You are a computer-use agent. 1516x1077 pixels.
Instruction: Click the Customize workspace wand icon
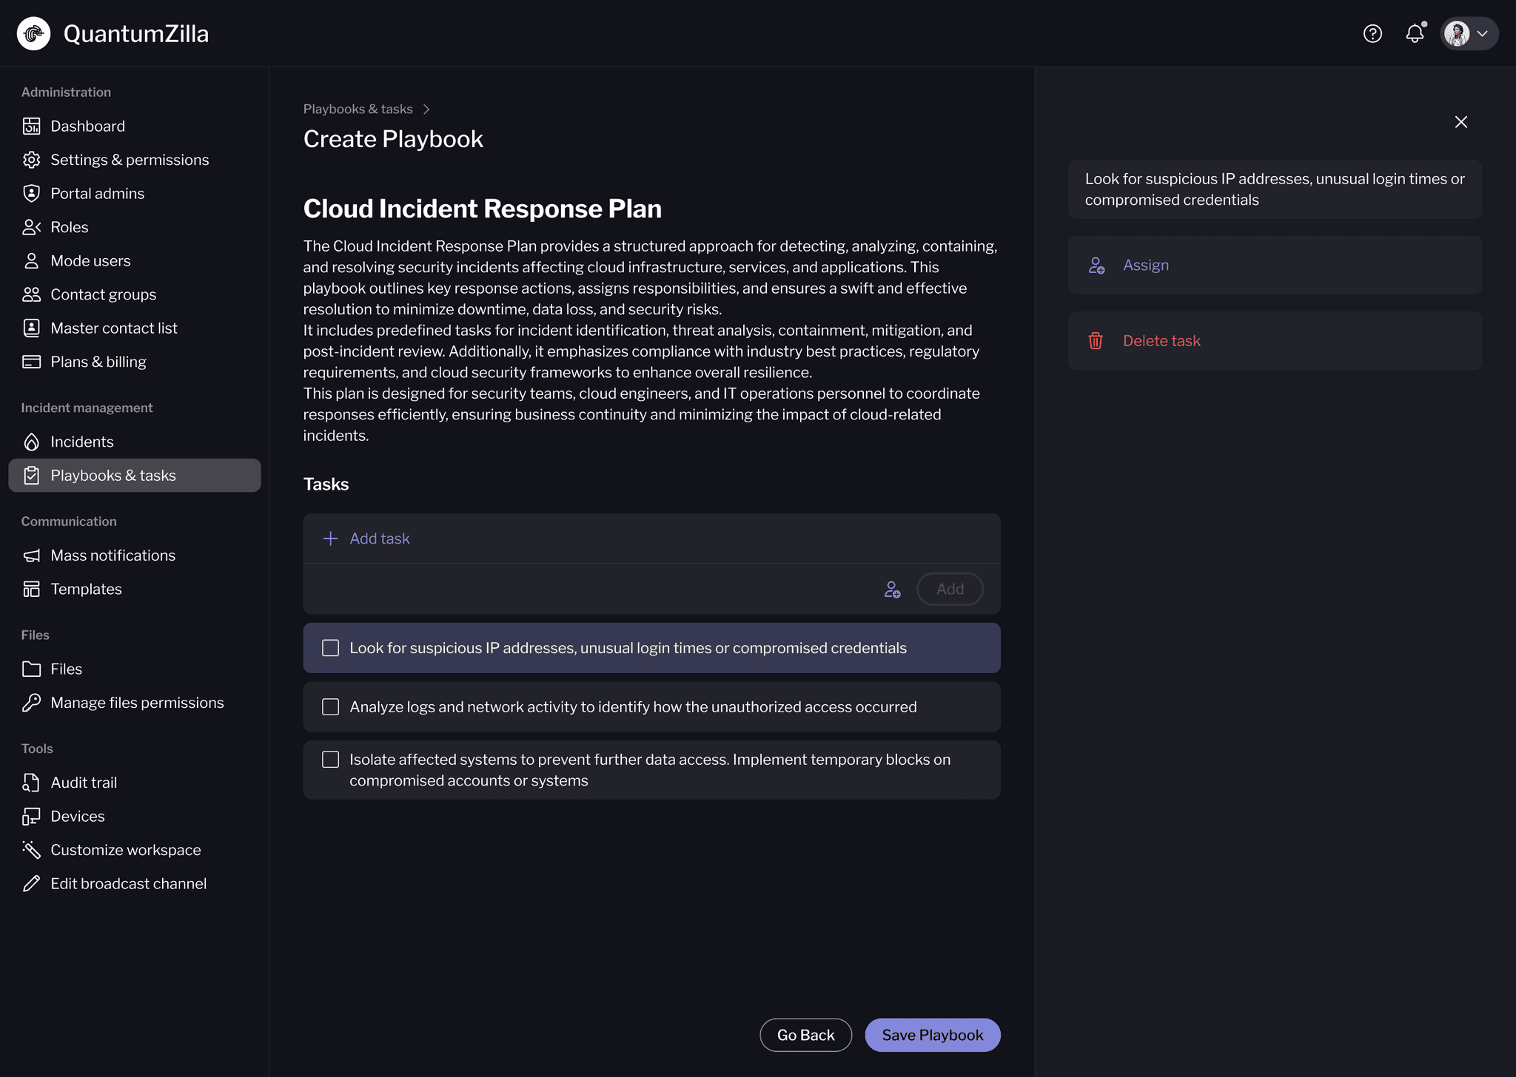pos(31,850)
